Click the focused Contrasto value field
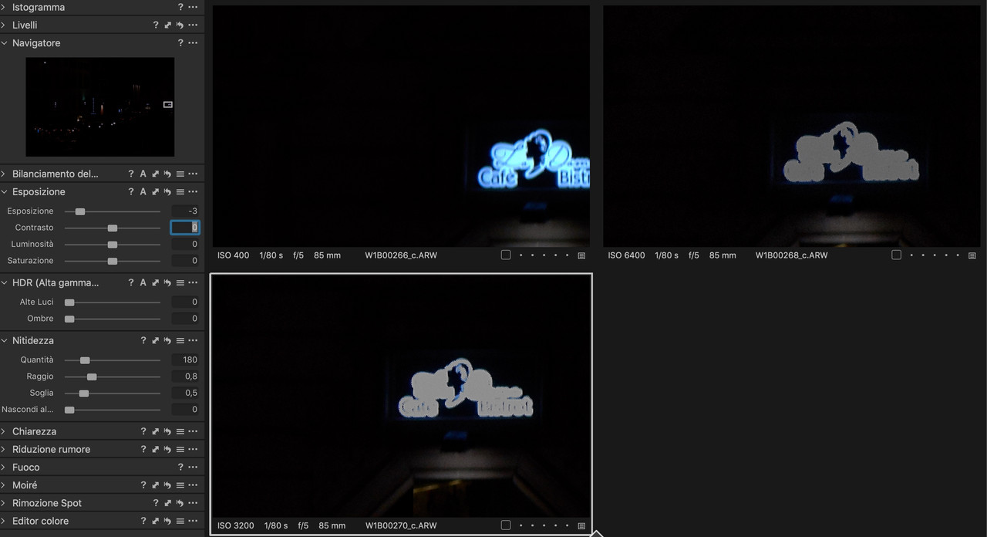Screen dimensions: 987x537 click(185, 228)
